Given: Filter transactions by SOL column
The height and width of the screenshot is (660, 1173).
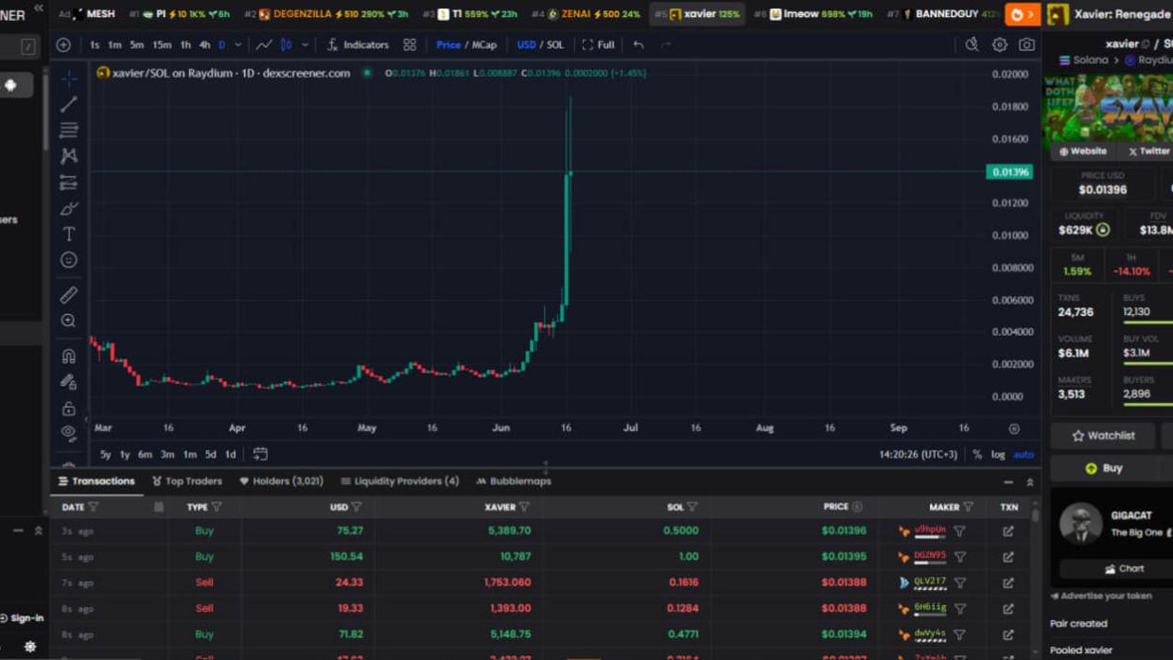Looking at the screenshot, I should tap(692, 508).
